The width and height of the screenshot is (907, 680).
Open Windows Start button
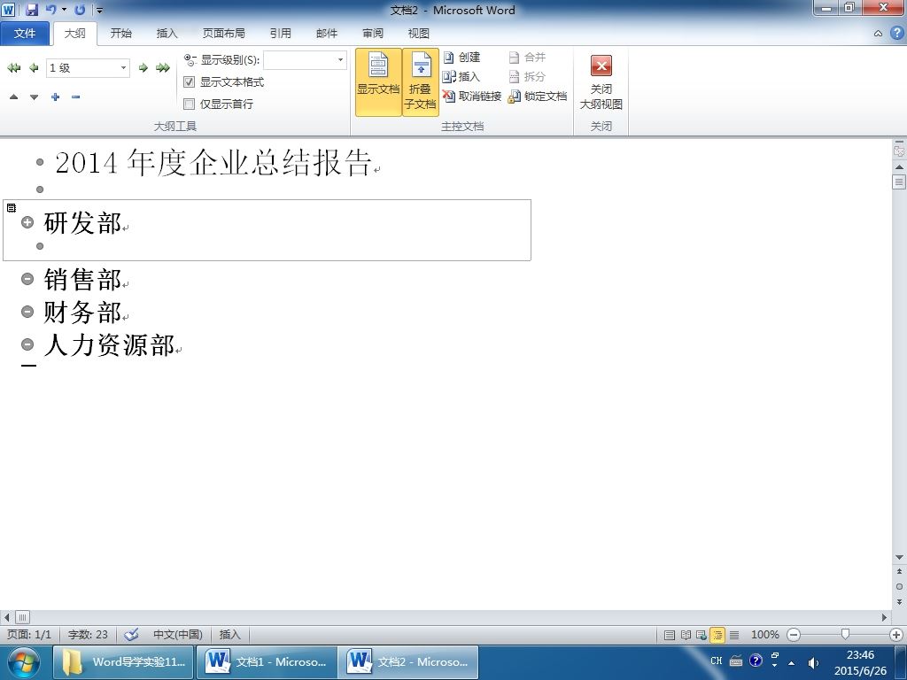(x=23, y=662)
